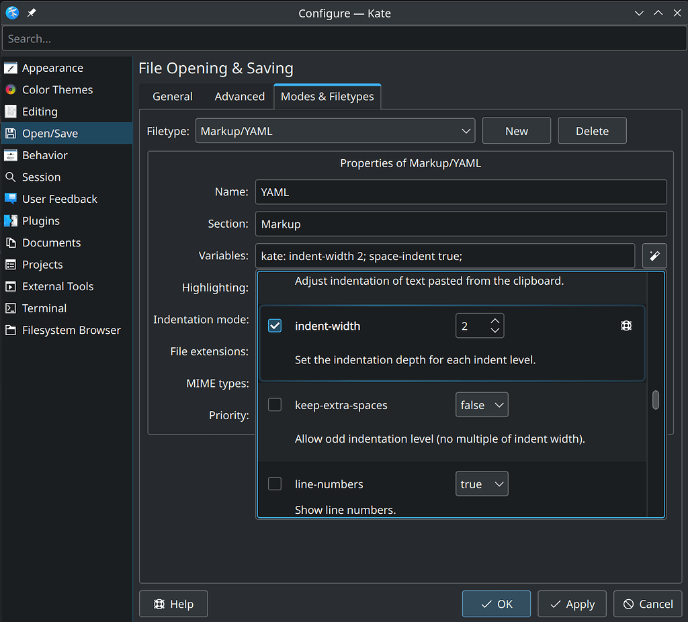This screenshot has width=688, height=622.
Task: Expand the line-numbers true dropdown
Action: click(x=482, y=484)
